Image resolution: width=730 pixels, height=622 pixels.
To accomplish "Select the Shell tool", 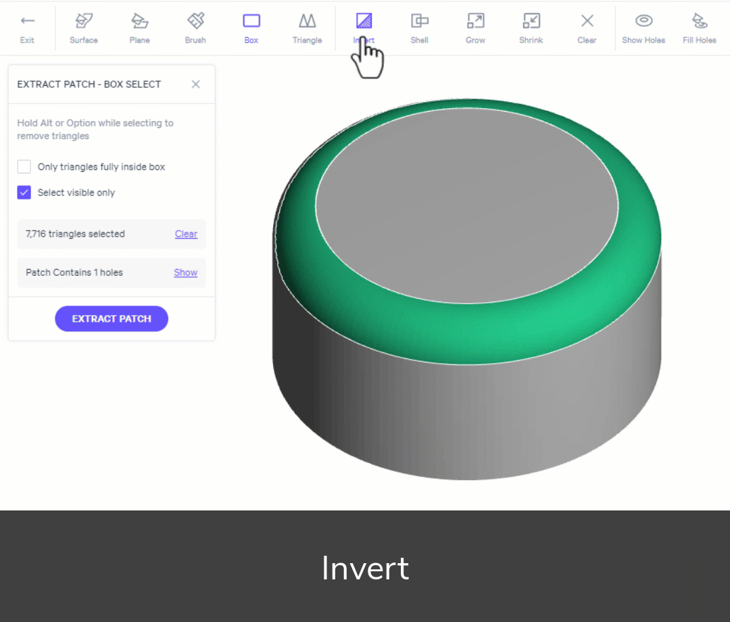I will 420,28.
